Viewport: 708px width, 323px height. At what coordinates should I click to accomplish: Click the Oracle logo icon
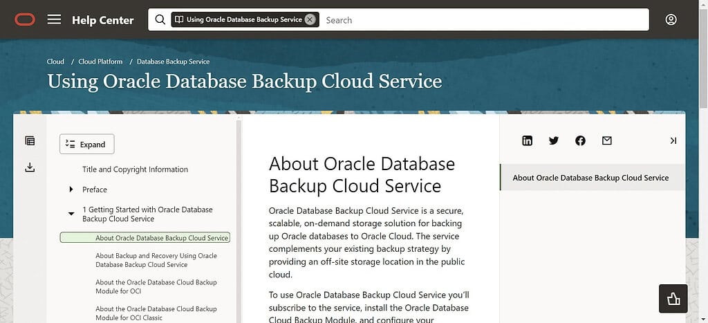pos(24,19)
